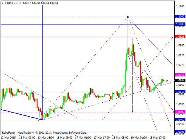Viewport: 186px width, 140px height.
Task: Click the magenta 1.0716 price label
Action: (180, 75)
